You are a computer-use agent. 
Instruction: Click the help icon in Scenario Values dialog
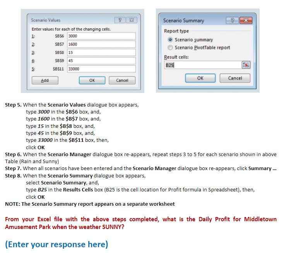coord(120,20)
